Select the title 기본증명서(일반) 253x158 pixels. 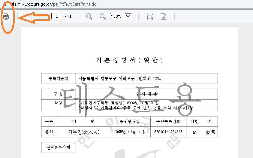(x=130, y=60)
